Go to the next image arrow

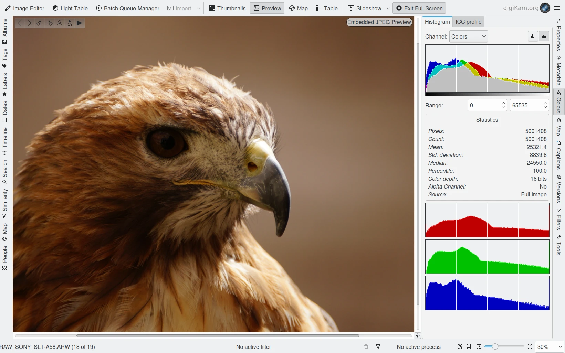click(30, 23)
